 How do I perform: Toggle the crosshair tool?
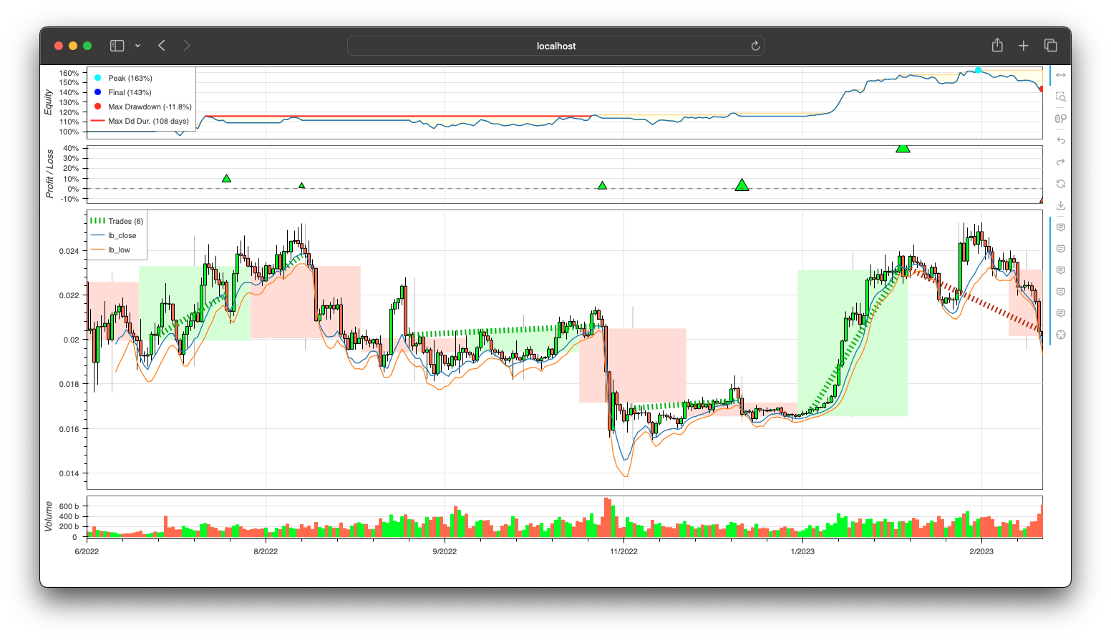pos(1060,335)
